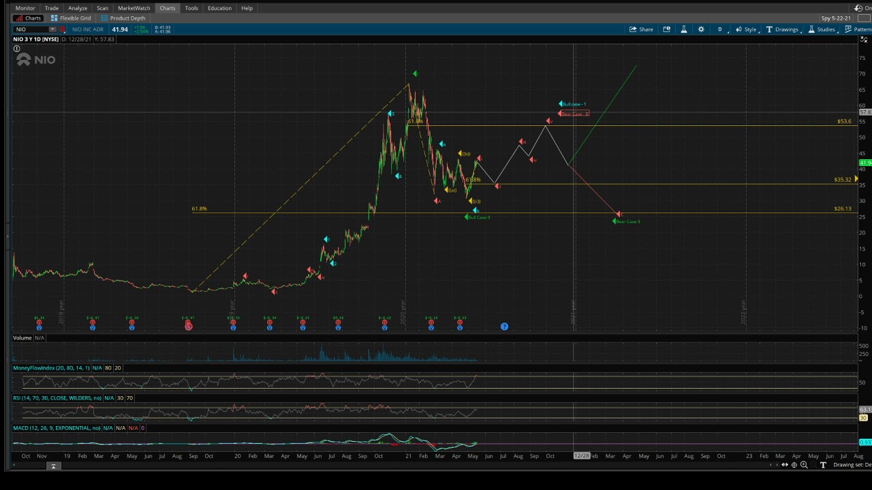Click the Bull case - 1 drawing label
872x490 pixels.
click(572, 104)
